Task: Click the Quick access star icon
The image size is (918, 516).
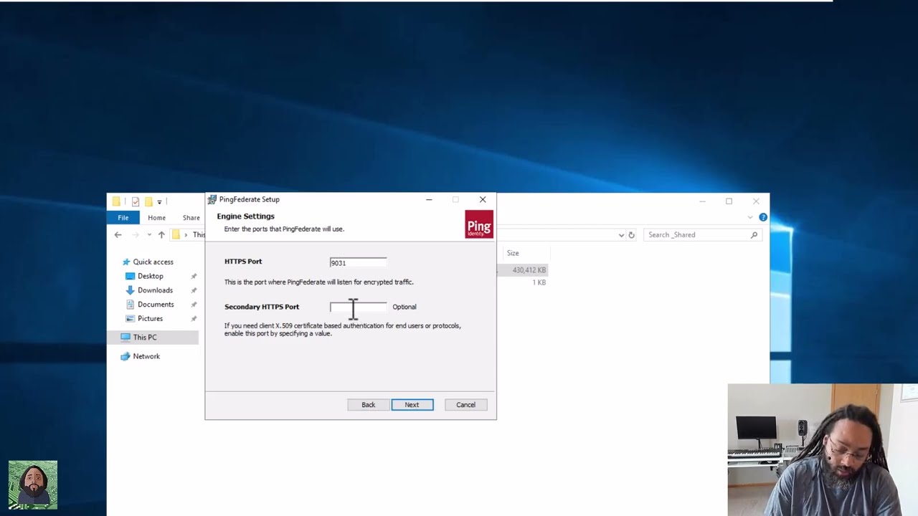Action: pyautogui.click(x=126, y=262)
